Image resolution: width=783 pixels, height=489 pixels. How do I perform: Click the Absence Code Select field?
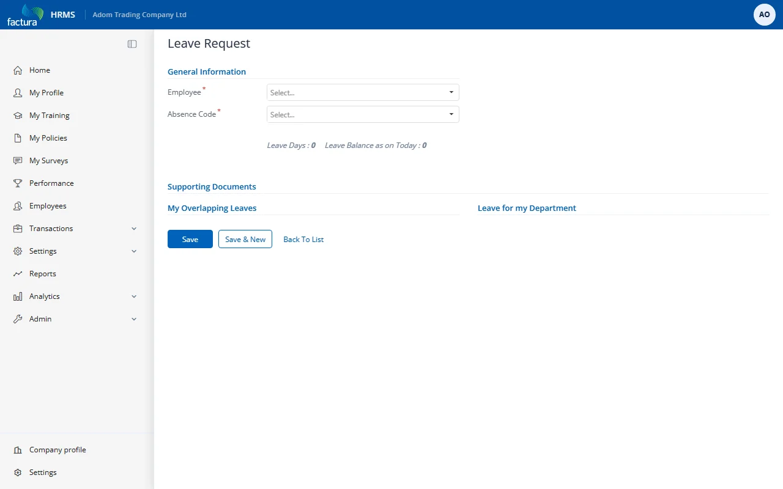click(x=363, y=114)
